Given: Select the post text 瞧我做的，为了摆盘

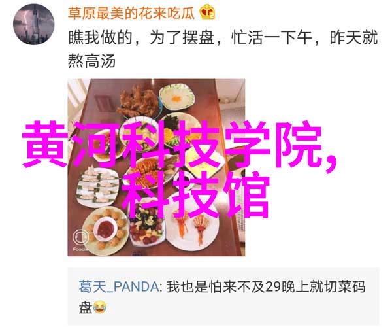Looking at the screenshot, I should point(141,38).
